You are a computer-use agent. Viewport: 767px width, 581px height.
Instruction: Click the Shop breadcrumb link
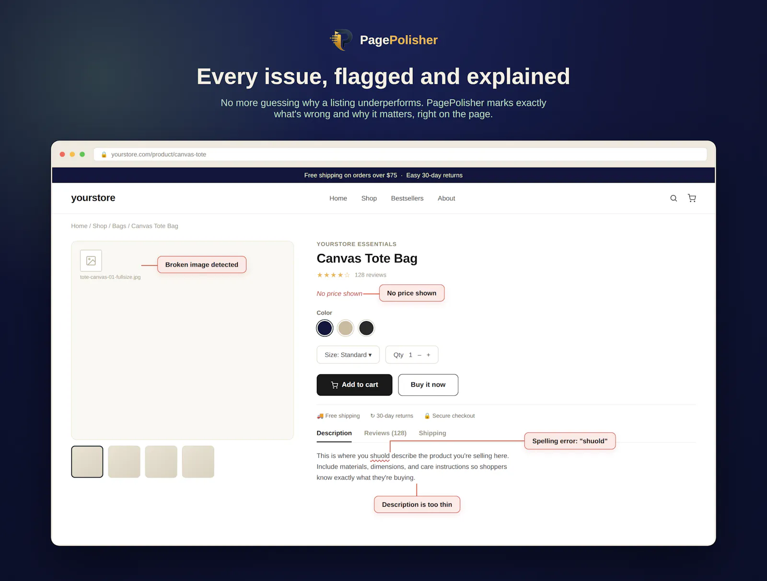click(x=100, y=226)
